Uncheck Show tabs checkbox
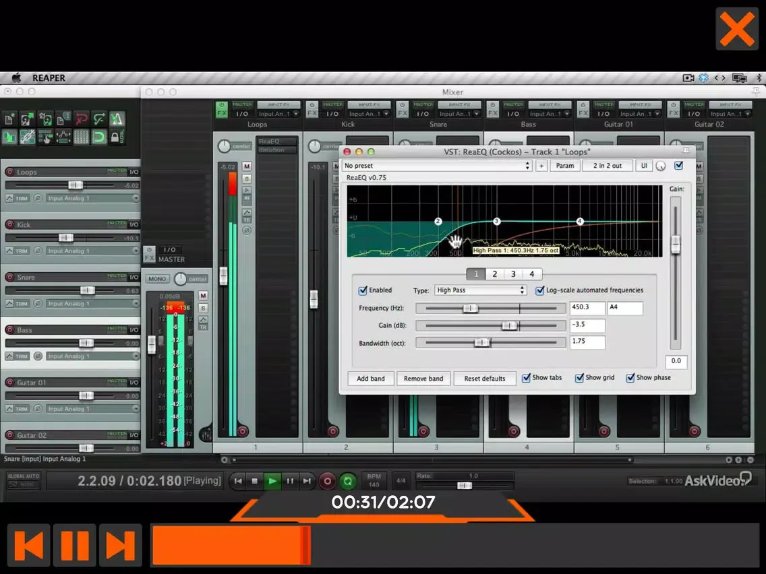 tap(526, 378)
